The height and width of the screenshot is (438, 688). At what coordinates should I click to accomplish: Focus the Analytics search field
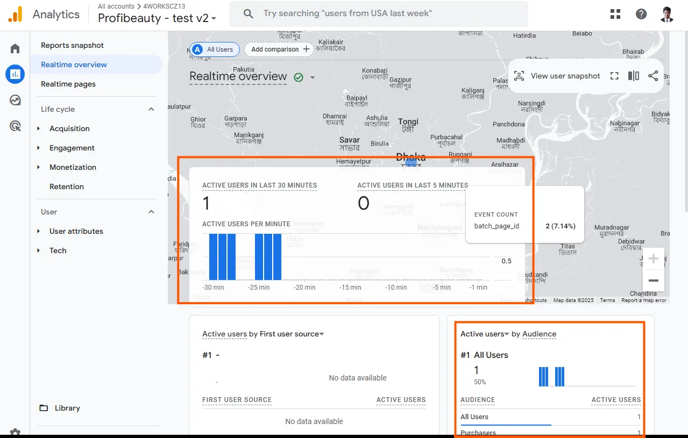(379, 14)
